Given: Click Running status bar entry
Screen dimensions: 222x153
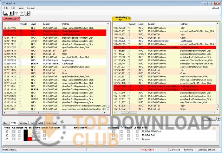Looking at the screenshot, I should pos(188,150).
